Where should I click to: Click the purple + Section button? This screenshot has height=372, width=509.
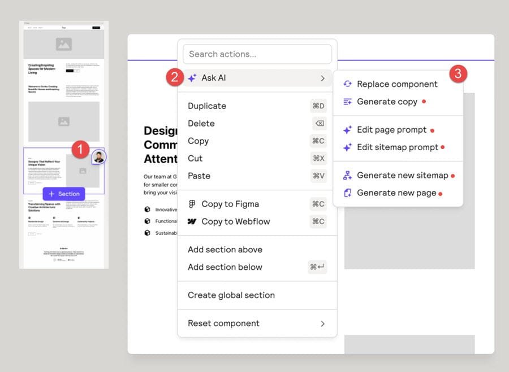point(64,194)
